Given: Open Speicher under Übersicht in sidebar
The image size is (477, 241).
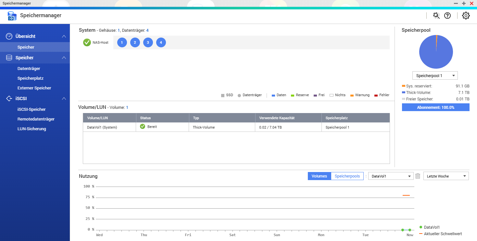Looking at the screenshot, I should tap(35, 47).
